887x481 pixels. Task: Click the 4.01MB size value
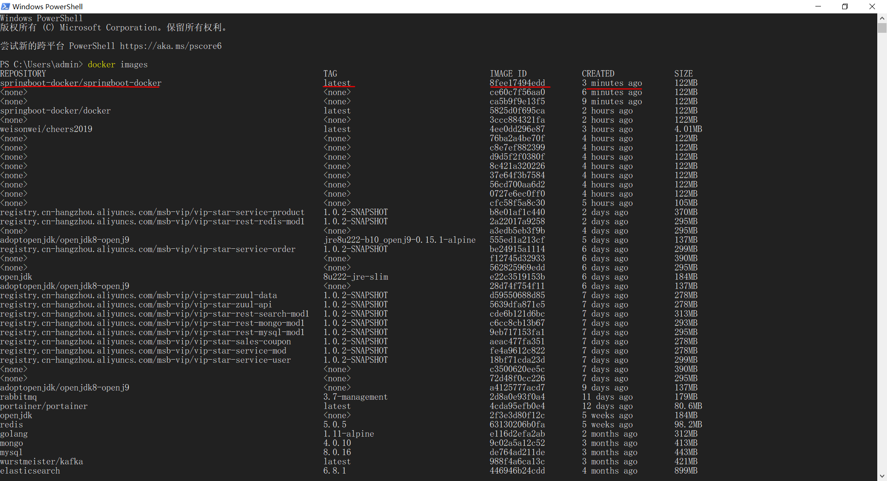[688, 129]
